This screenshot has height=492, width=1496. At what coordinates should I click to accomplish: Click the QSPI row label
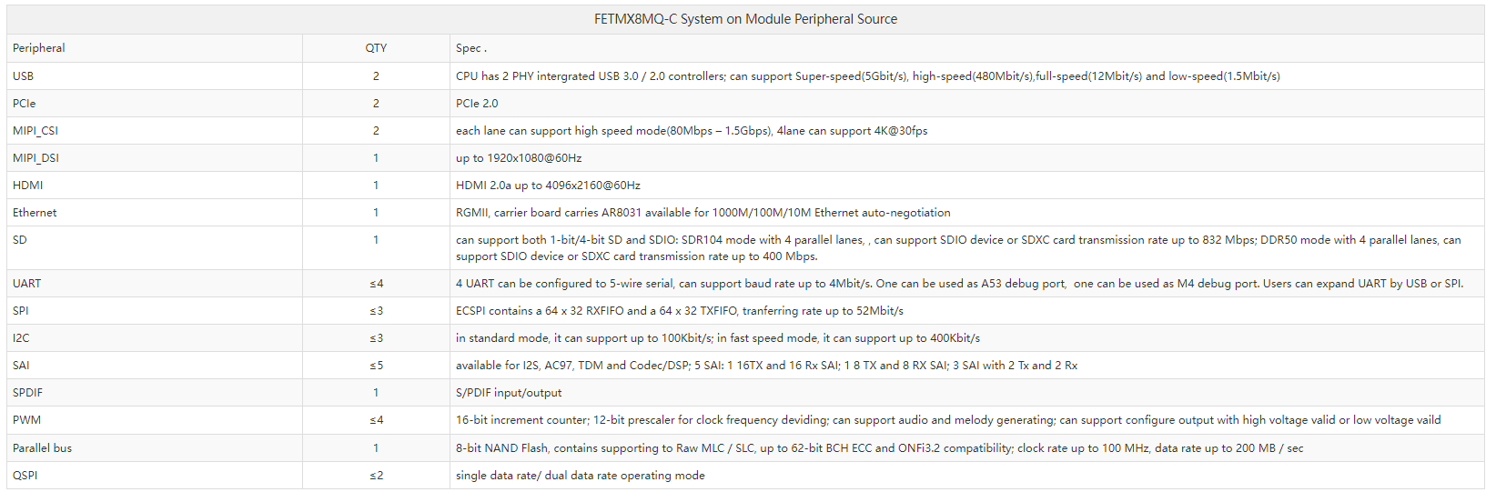point(25,476)
